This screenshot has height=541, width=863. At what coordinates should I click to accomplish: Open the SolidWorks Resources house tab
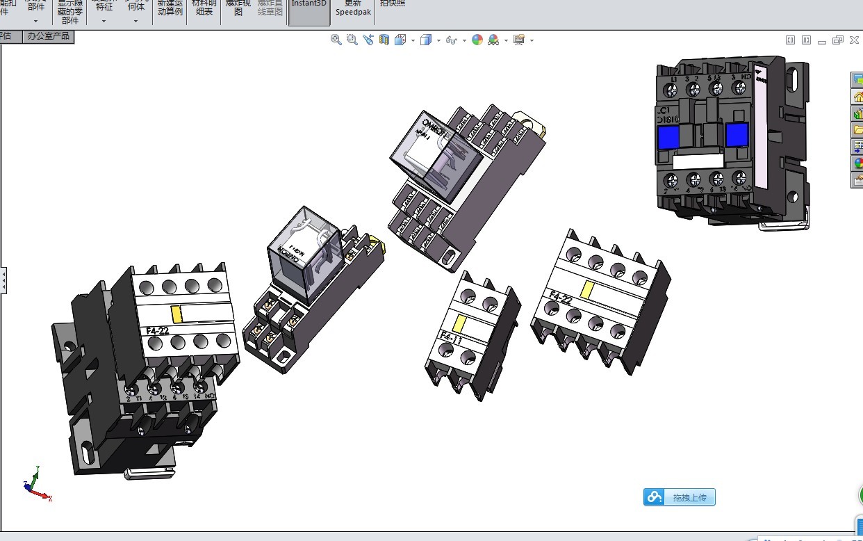coord(857,97)
